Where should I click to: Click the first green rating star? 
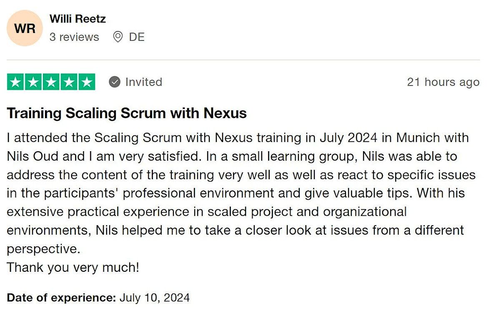click(x=16, y=82)
